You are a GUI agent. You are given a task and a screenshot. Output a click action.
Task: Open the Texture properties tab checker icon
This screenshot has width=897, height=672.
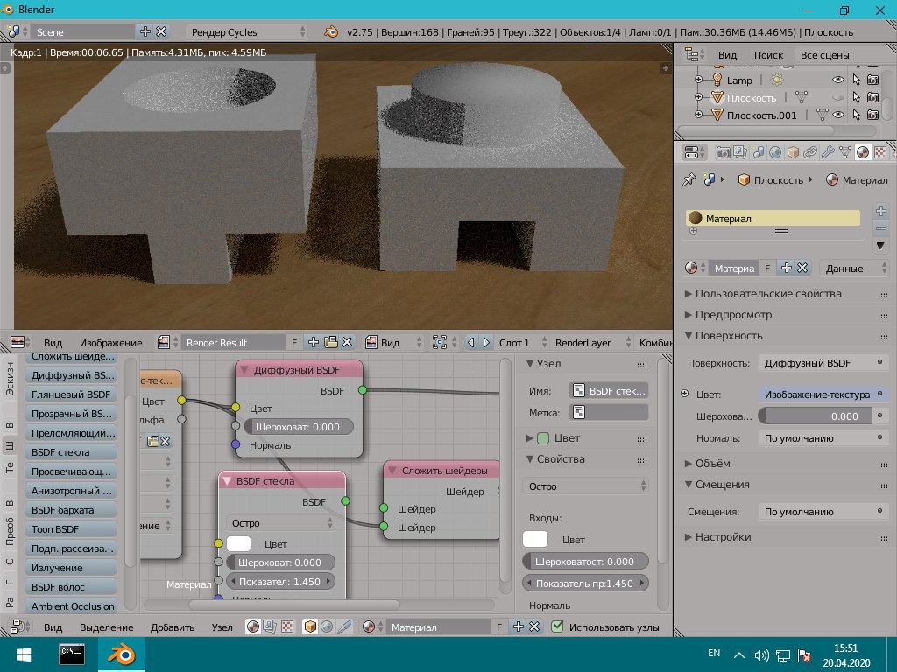pos(880,152)
